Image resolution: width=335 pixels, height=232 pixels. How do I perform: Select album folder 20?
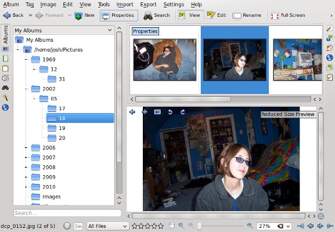tap(62, 138)
